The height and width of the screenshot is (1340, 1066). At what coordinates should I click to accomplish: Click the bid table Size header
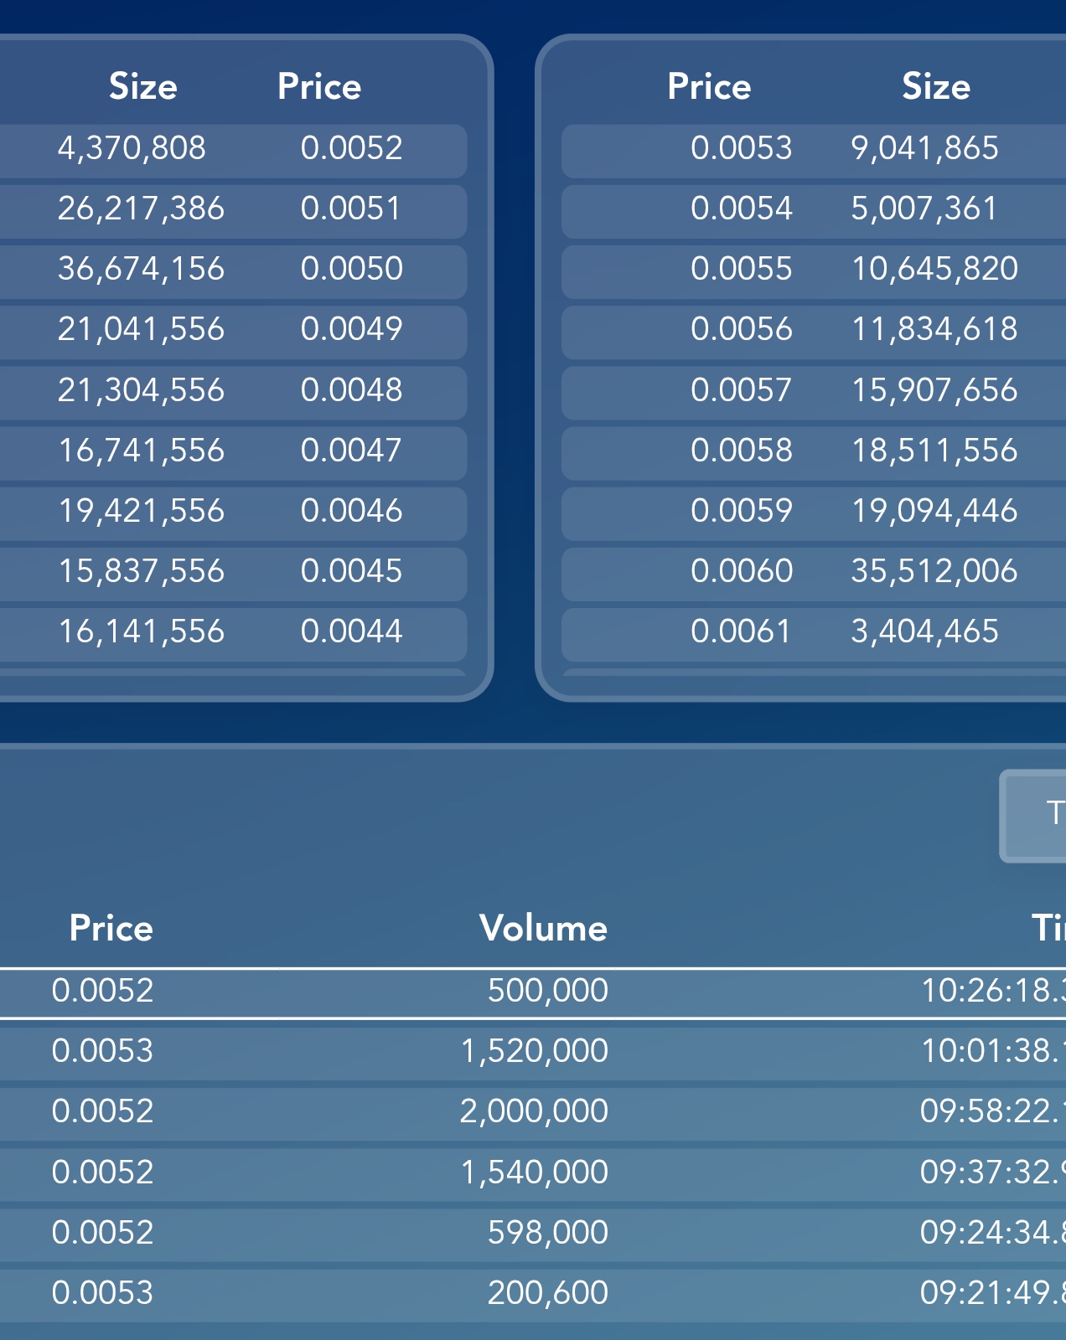[x=143, y=86]
